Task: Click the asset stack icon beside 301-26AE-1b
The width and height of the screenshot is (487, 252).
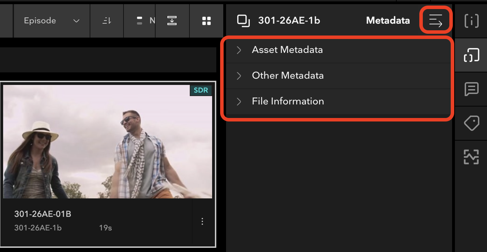Action: [x=244, y=21]
